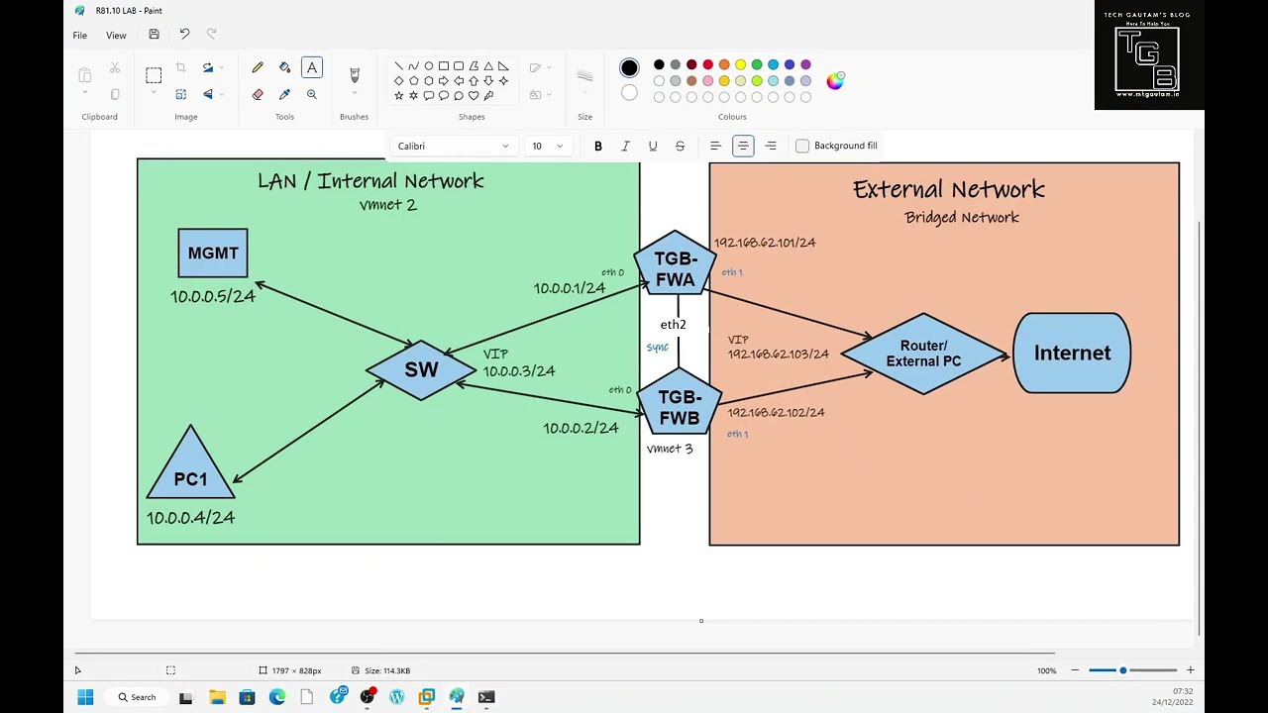
Task: Set text alignment to center
Action: click(743, 146)
